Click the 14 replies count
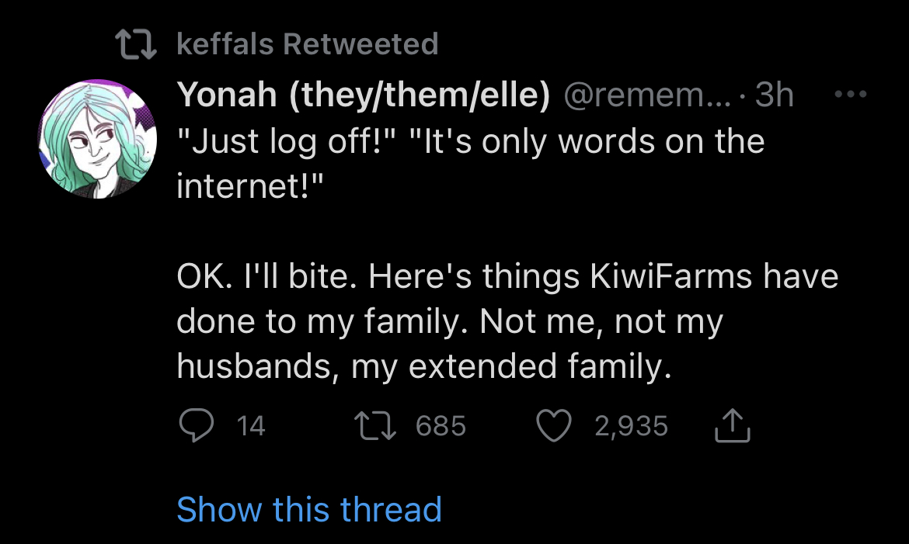The height and width of the screenshot is (544, 909). pos(250,426)
